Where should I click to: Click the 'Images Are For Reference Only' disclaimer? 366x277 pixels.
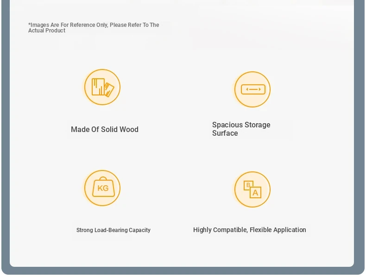coord(94,28)
